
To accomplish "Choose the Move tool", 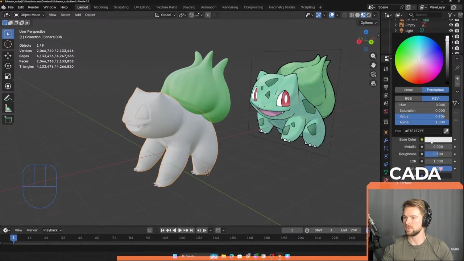I will pos(8,55).
